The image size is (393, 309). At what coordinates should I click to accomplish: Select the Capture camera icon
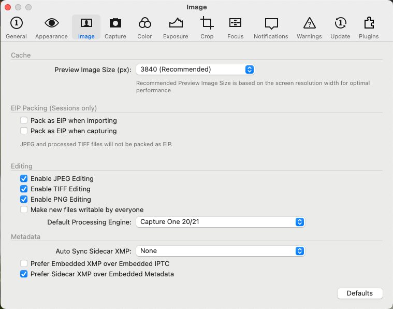(115, 23)
